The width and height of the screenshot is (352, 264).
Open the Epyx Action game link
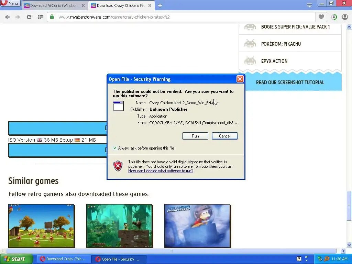(274, 61)
